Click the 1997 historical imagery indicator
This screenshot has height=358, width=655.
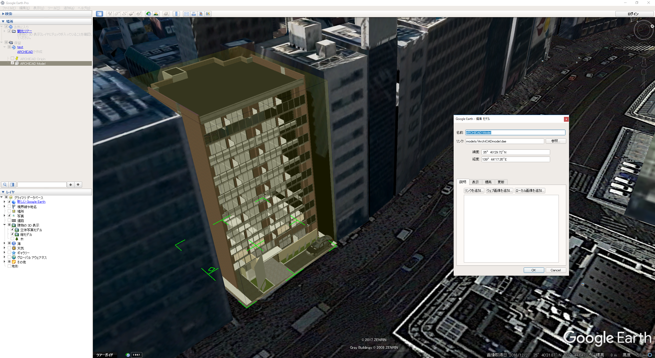[136, 355]
